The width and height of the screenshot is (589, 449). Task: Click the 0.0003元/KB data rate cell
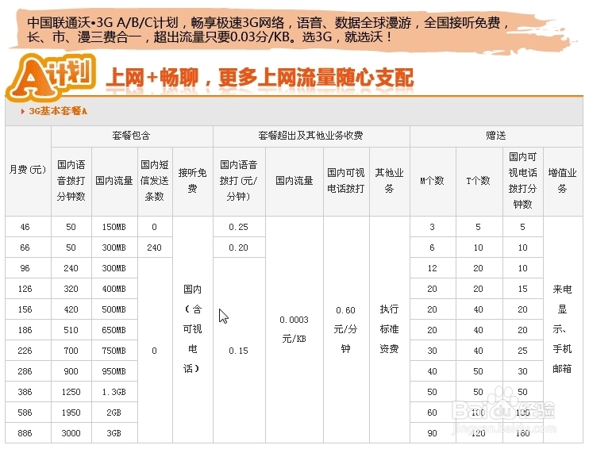[294, 330]
